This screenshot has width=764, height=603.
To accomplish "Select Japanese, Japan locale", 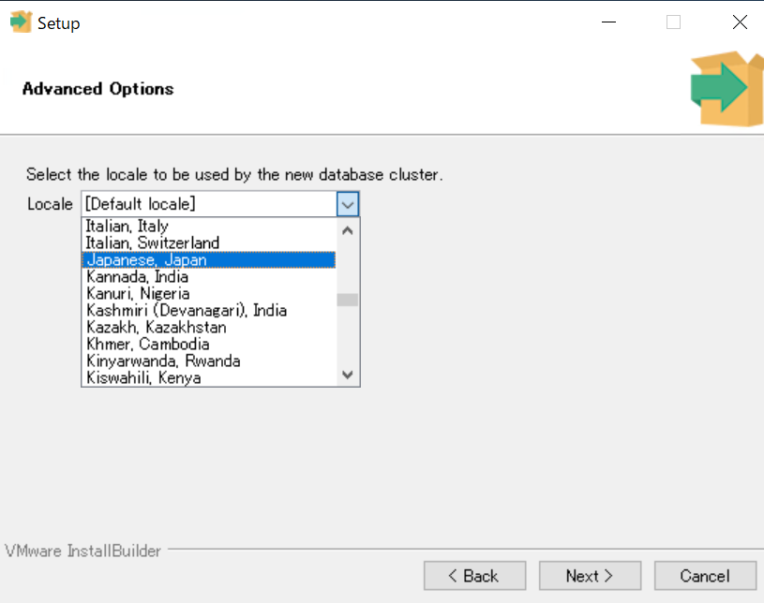I will click(x=209, y=260).
